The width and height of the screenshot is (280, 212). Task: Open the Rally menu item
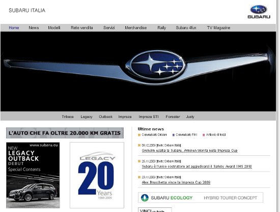coord(161,28)
